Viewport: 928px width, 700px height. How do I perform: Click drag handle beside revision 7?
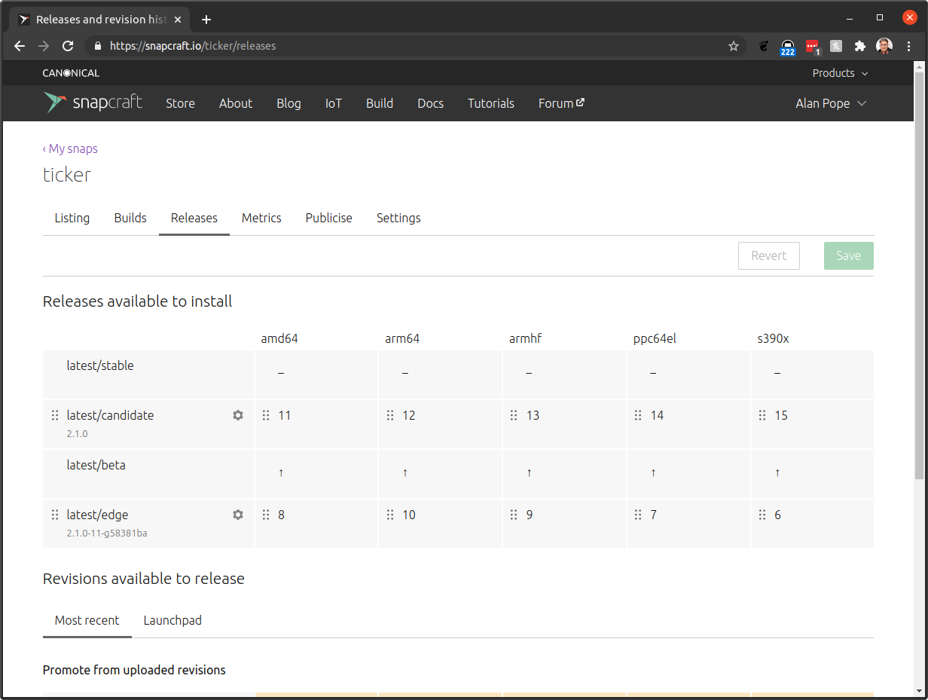pyautogui.click(x=638, y=515)
